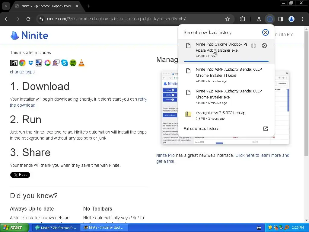
Task: Click the VLC cone icon
Action: click(81, 63)
